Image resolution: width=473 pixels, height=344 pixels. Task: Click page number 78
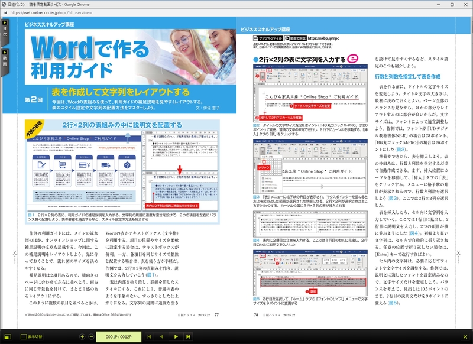click(x=256, y=315)
